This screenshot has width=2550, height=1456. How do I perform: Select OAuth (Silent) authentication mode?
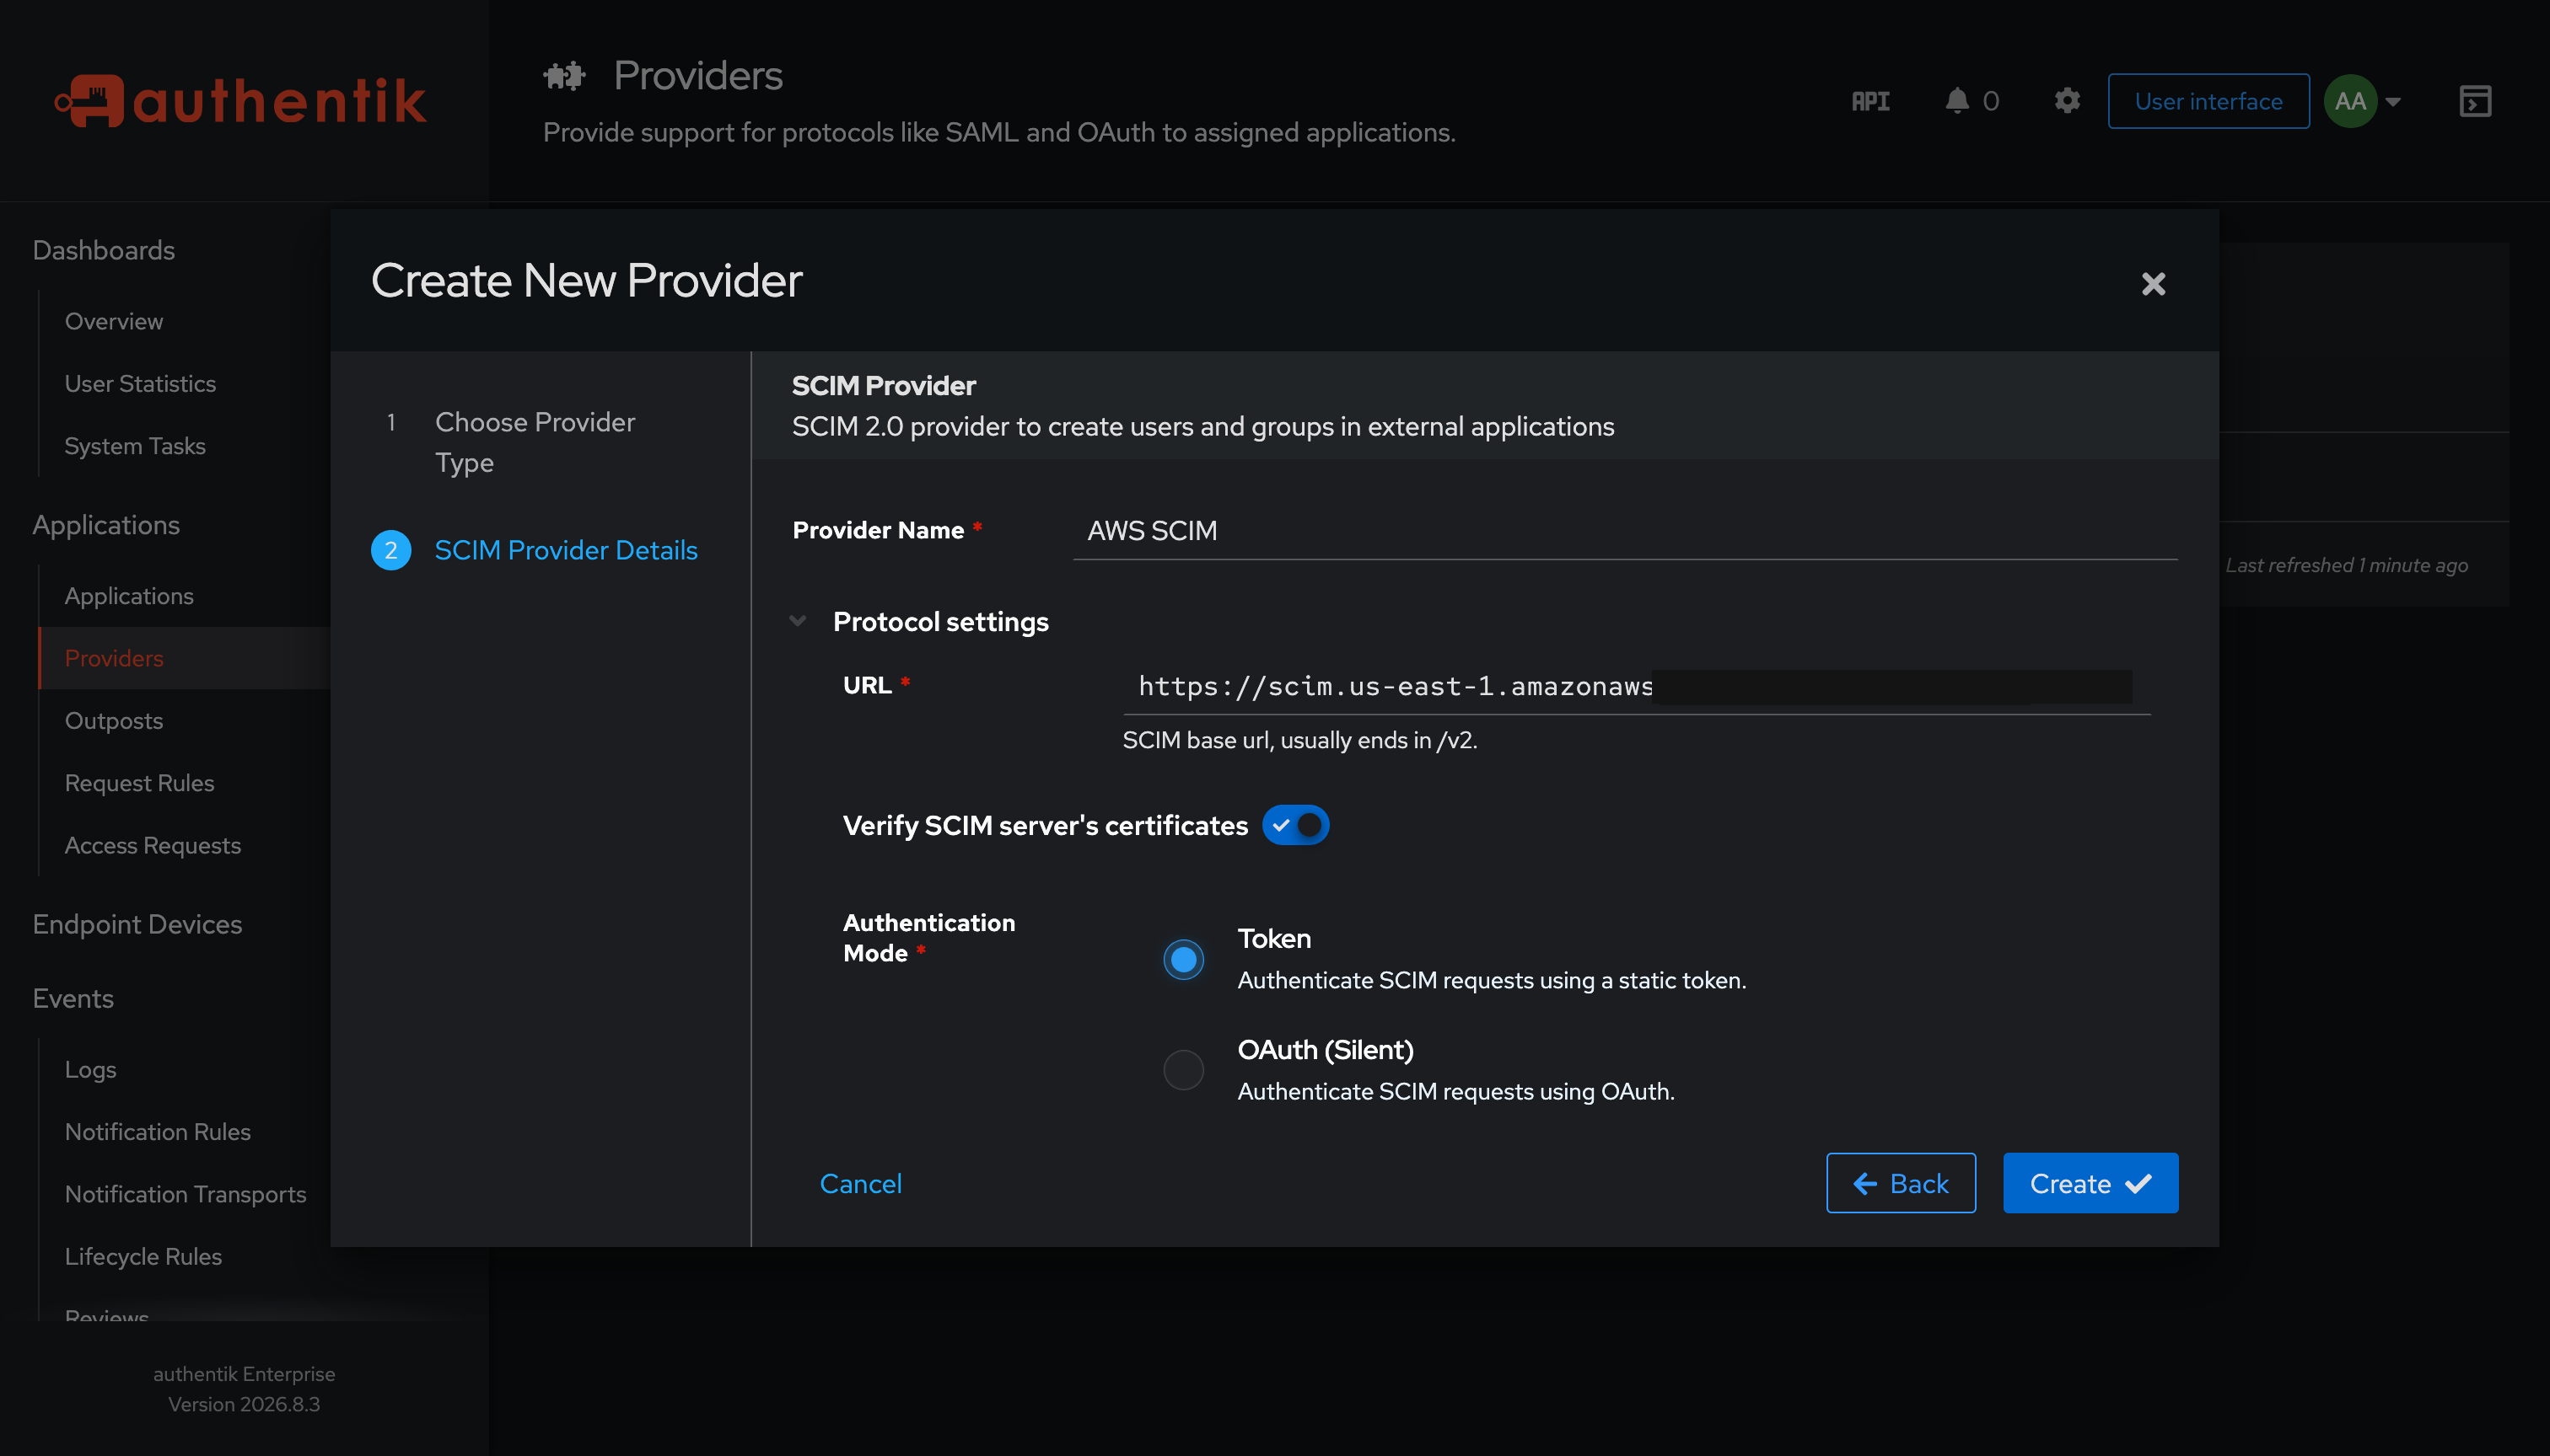pyautogui.click(x=1183, y=1070)
